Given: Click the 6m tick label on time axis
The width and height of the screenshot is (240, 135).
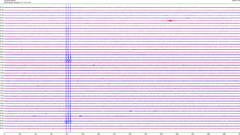Looking at the screenshot, I should pos(51,134).
